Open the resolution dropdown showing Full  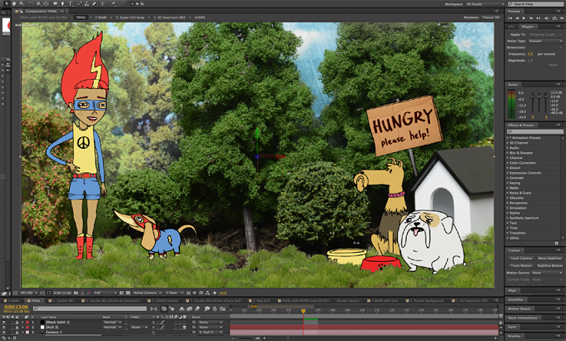pos(105,293)
